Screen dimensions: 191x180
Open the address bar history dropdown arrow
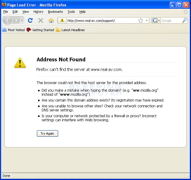[147, 20]
